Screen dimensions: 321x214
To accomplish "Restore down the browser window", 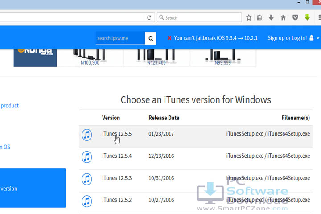I will coord(307,2).
